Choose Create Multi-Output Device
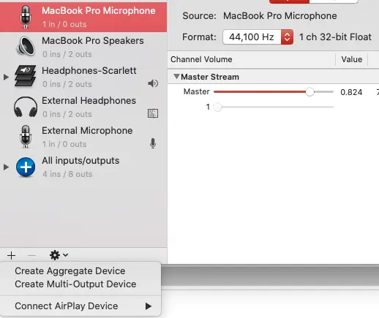The height and width of the screenshot is (318, 379). tap(75, 284)
